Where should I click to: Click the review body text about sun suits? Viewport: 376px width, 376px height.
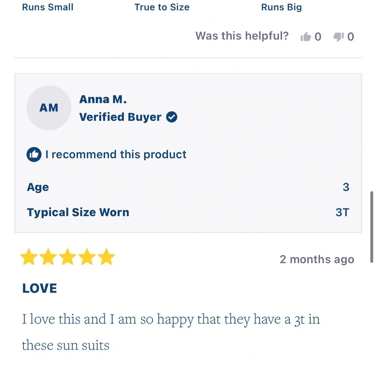171,332
